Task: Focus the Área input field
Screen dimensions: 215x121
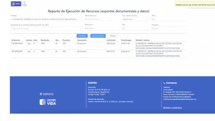Action: coord(169,19)
